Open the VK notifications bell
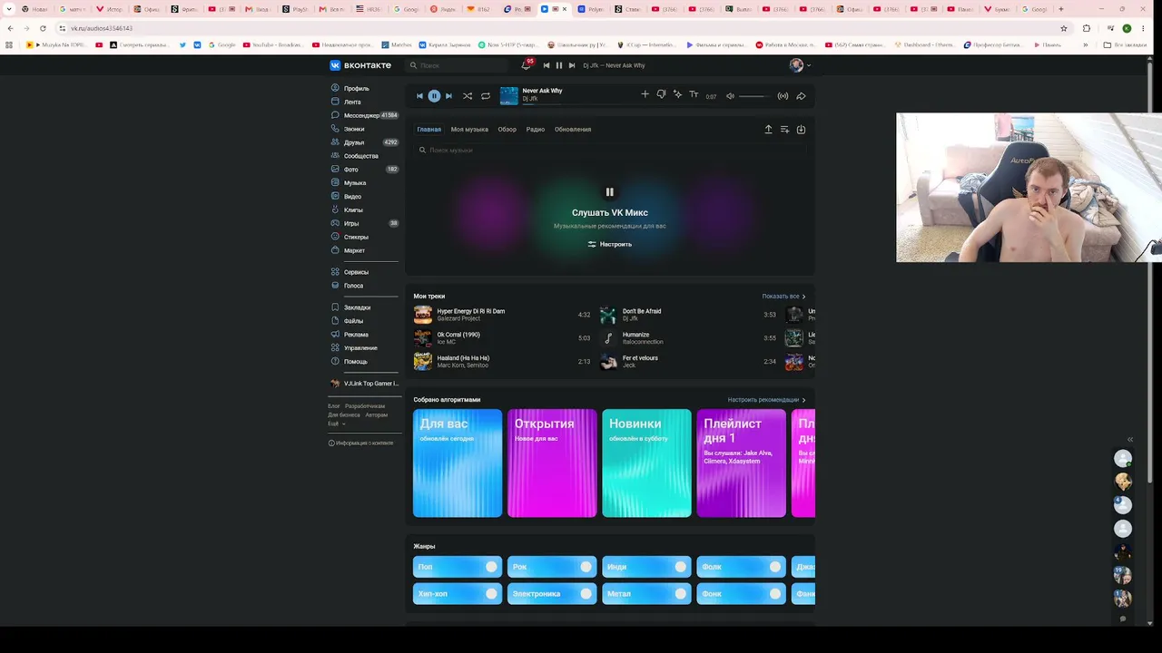The height and width of the screenshot is (653, 1162). coord(525,65)
